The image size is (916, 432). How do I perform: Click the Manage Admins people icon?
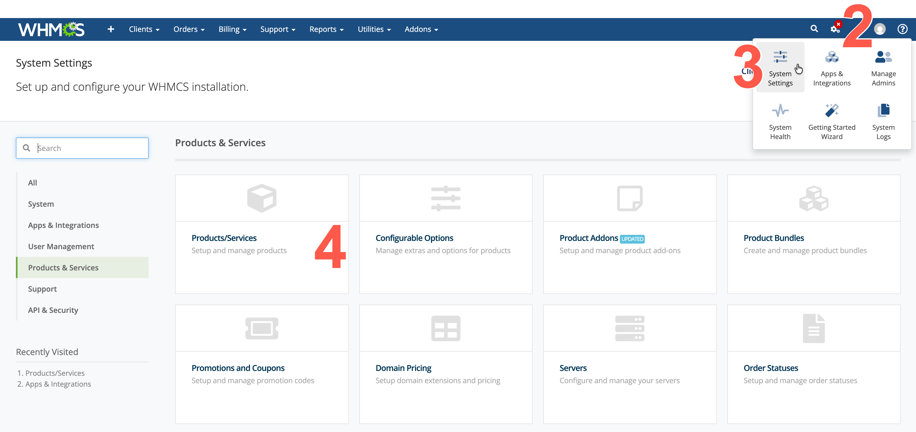[x=883, y=57]
